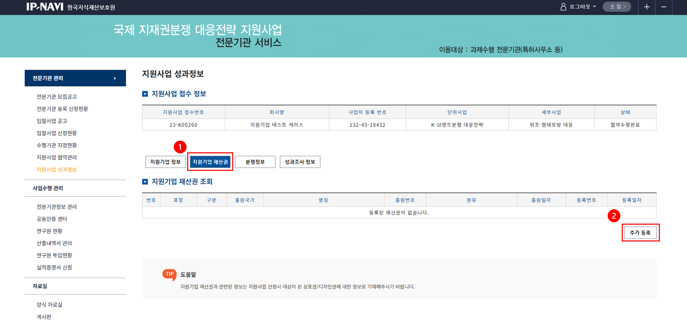Switch to the 분쟁정보 tab
Image resolution: width=687 pixels, height=331 pixels.
pyautogui.click(x=255, y=162)
